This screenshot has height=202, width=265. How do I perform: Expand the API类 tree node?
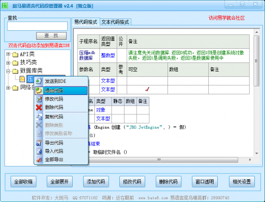click(8, 54)
